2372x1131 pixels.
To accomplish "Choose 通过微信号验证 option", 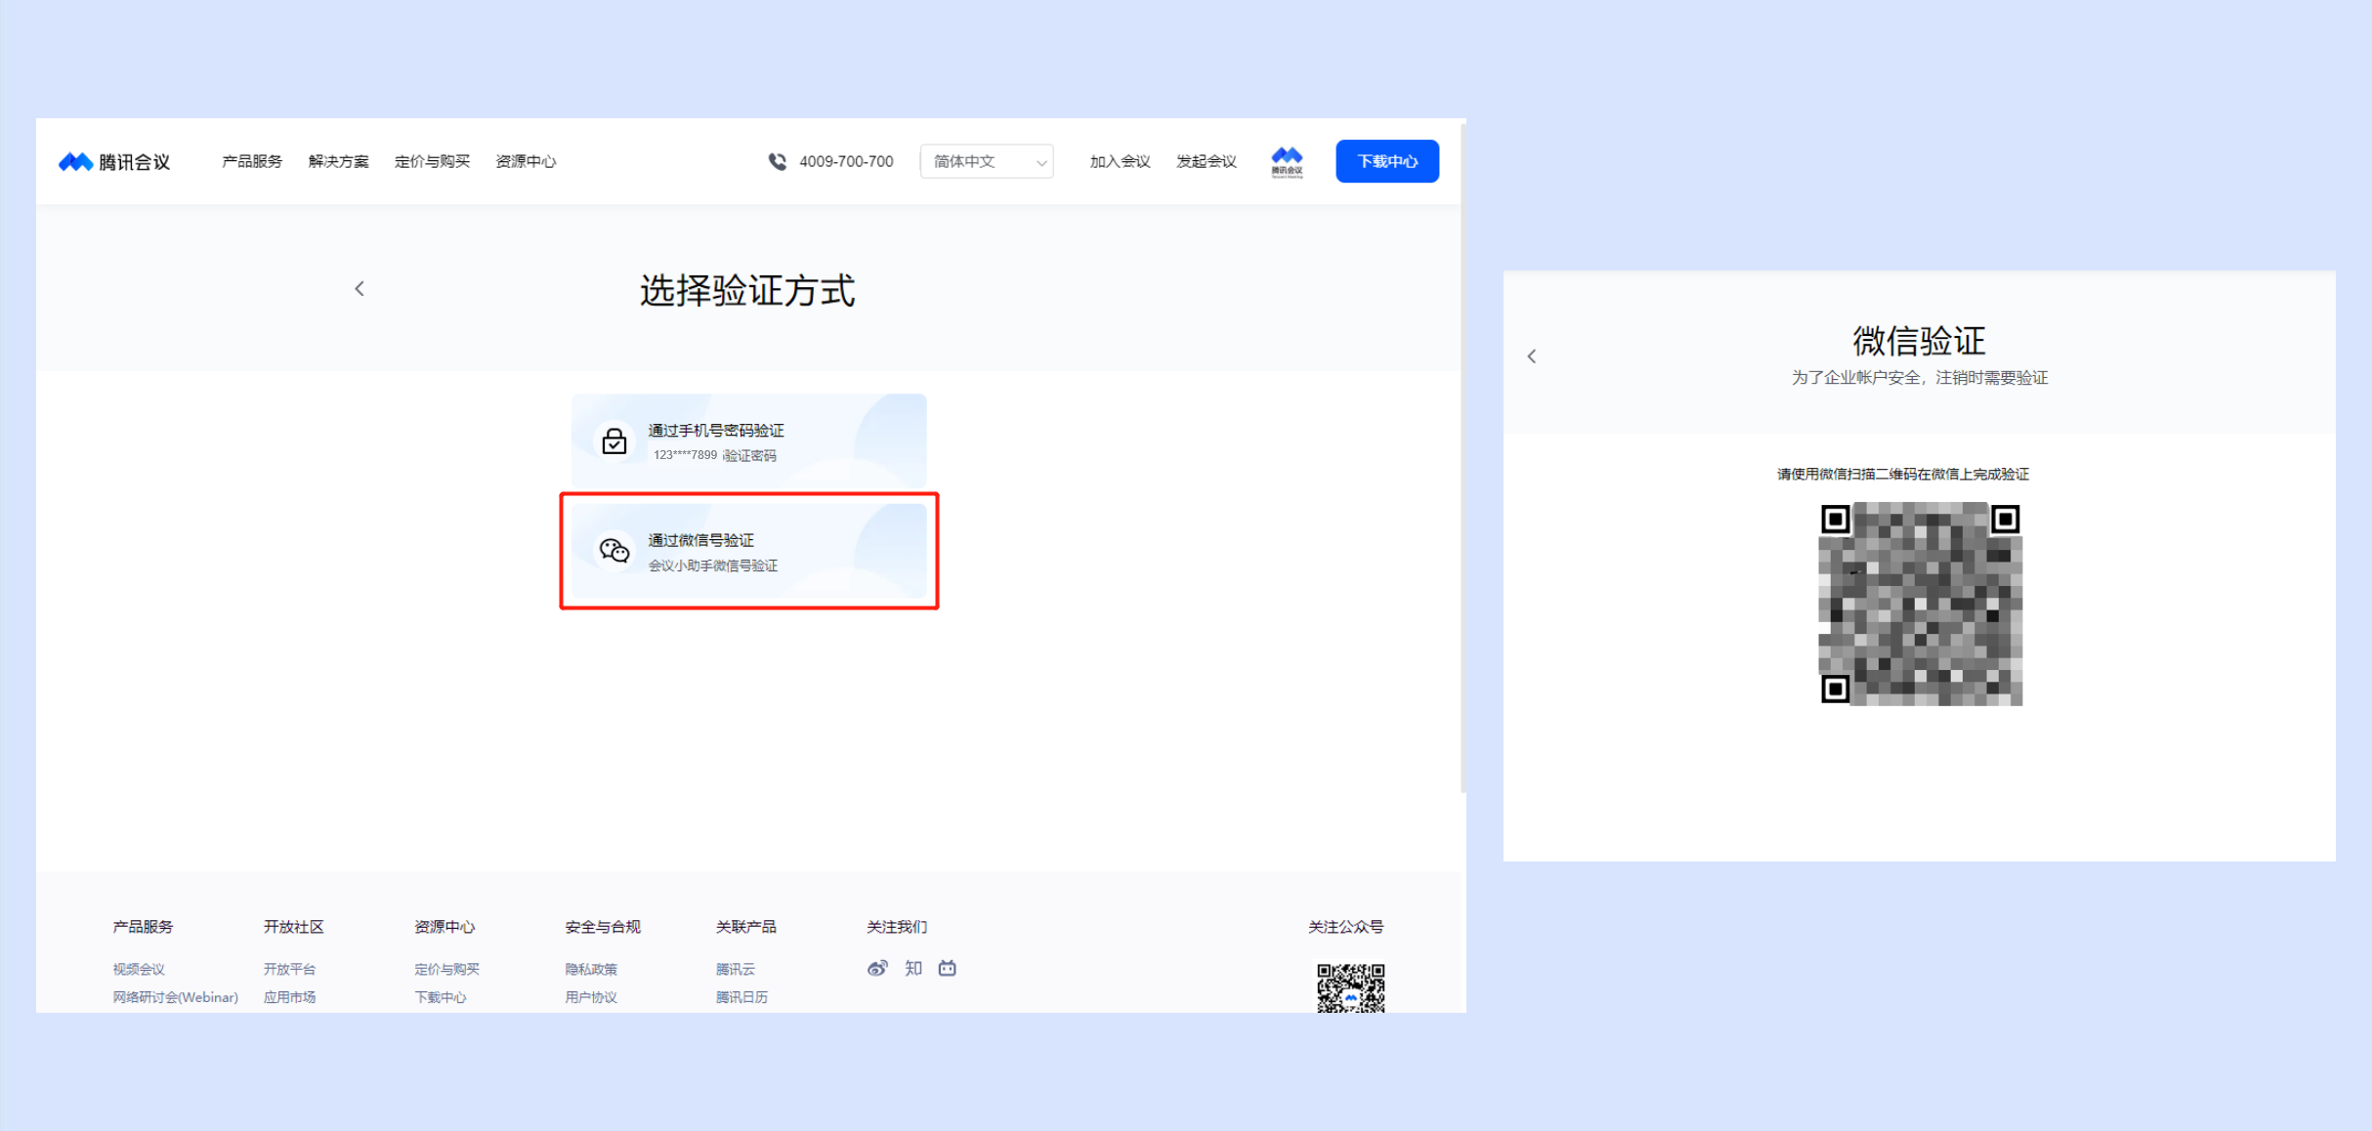I will pos(749,551).
